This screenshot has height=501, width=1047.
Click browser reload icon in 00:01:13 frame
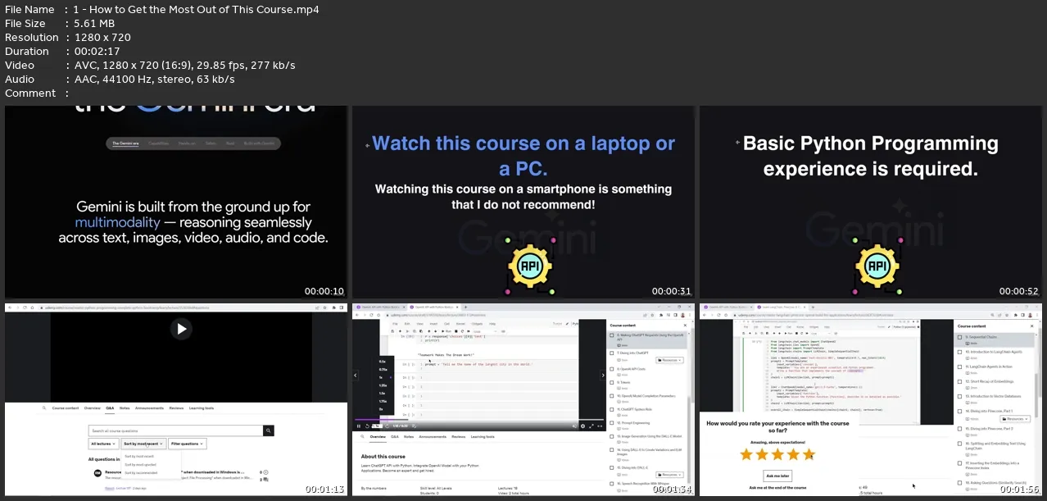25,307
